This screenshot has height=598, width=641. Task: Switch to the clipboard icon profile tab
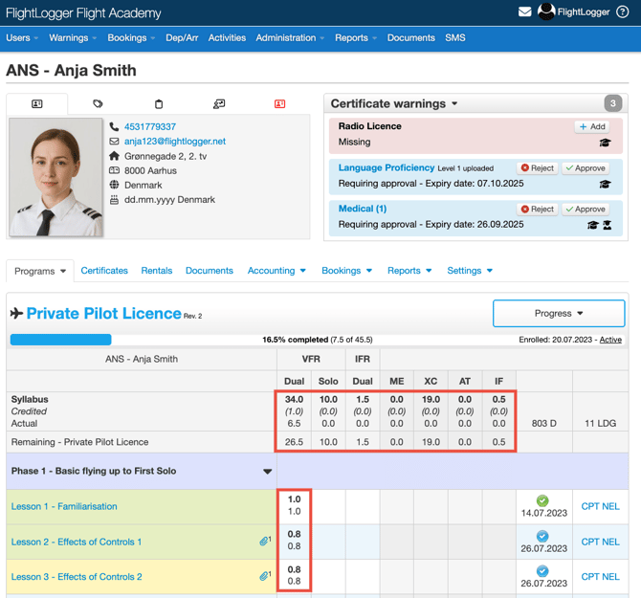pos(159,103)
